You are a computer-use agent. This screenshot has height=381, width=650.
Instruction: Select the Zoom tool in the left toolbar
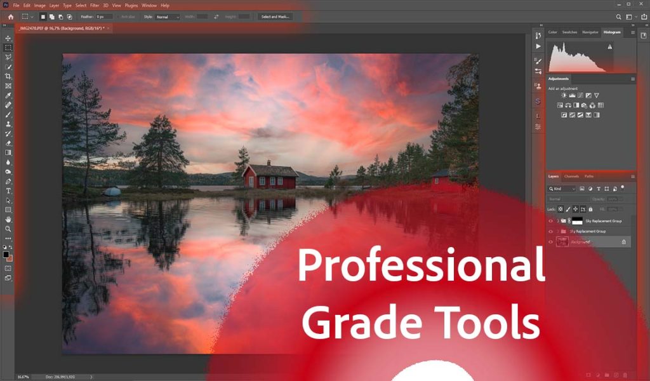click(x=8, y=229)
